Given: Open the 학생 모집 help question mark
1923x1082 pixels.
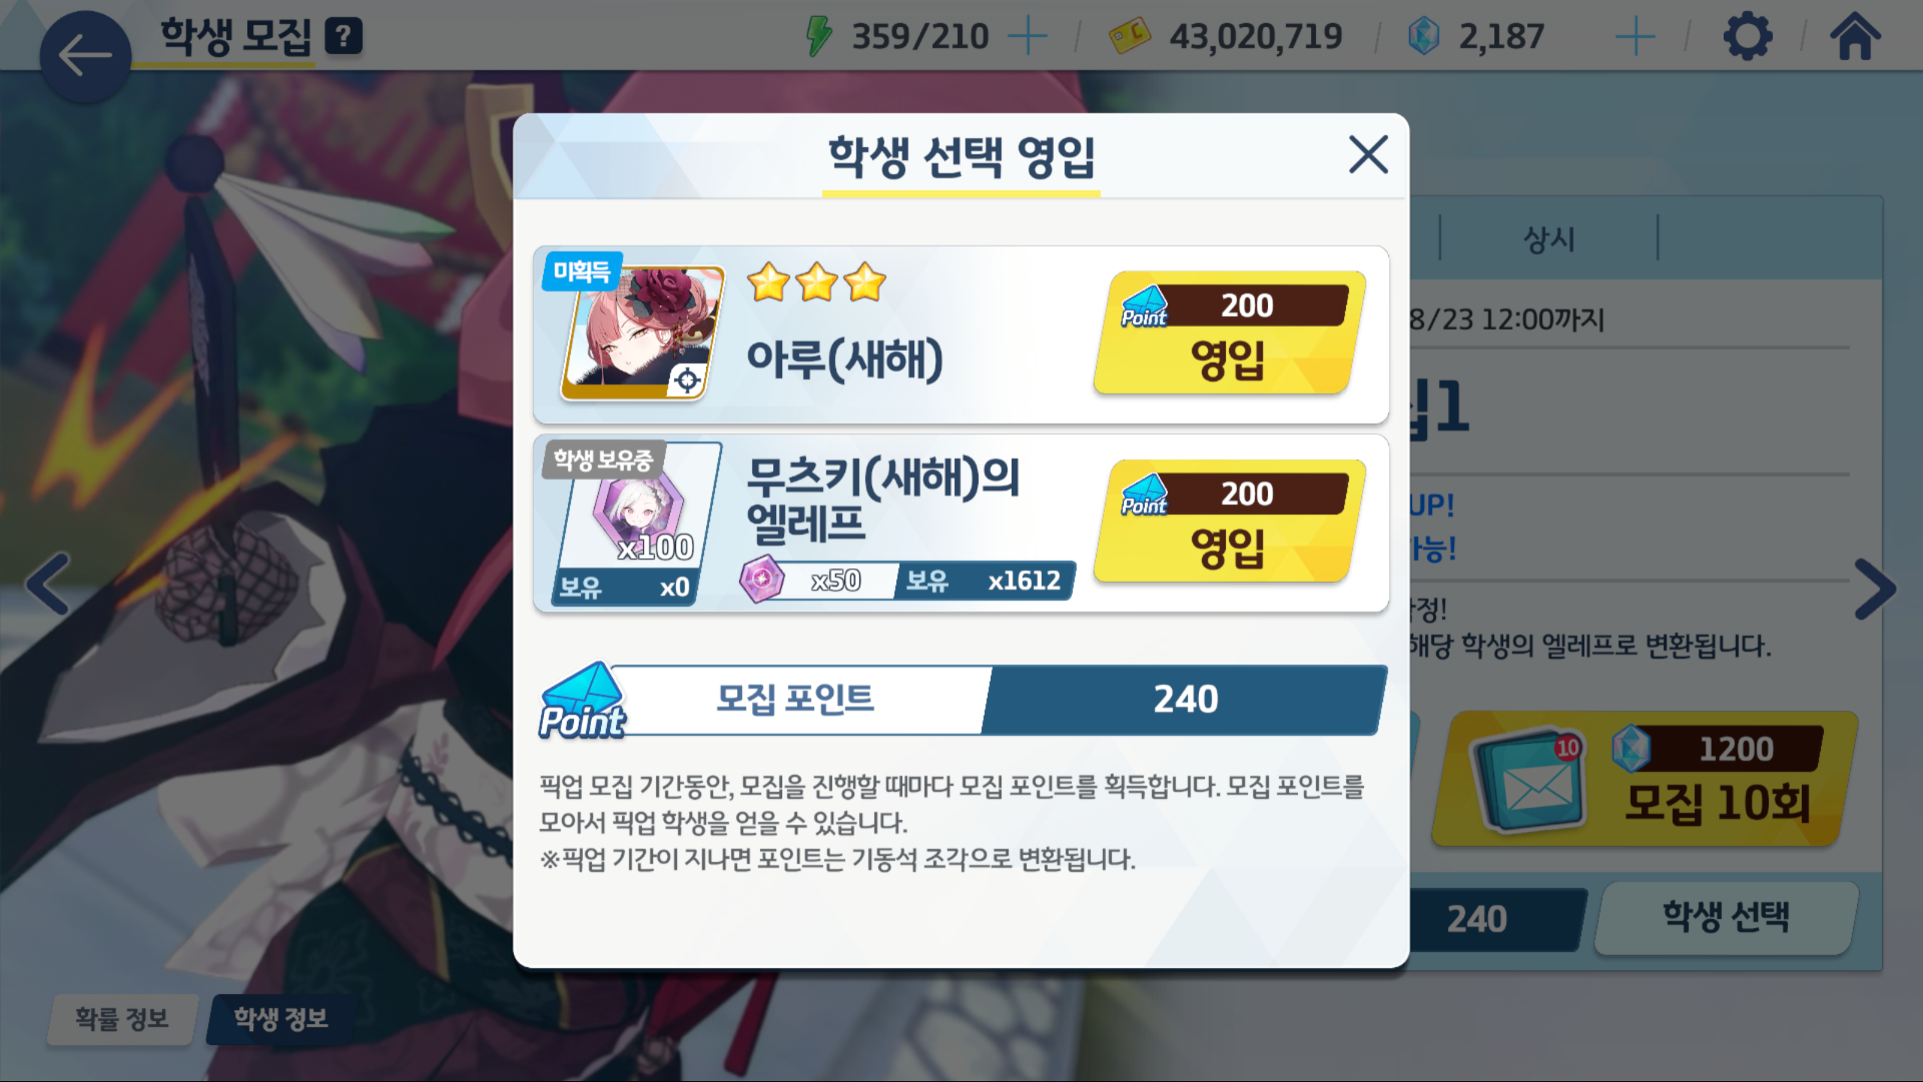Looking at the screenshot, I should click(343, 36).
